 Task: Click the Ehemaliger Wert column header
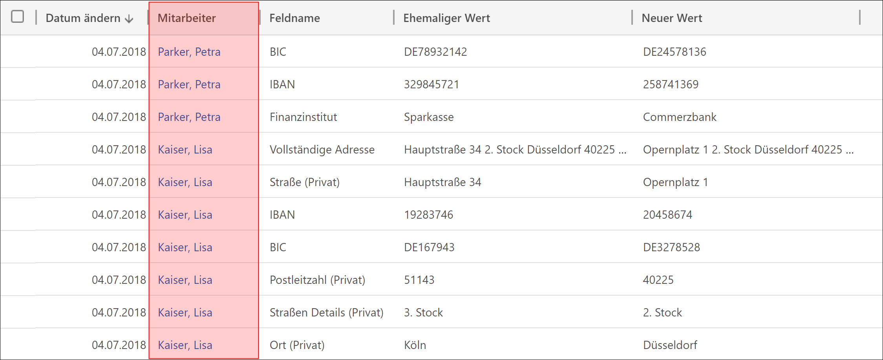coord(446,18)
